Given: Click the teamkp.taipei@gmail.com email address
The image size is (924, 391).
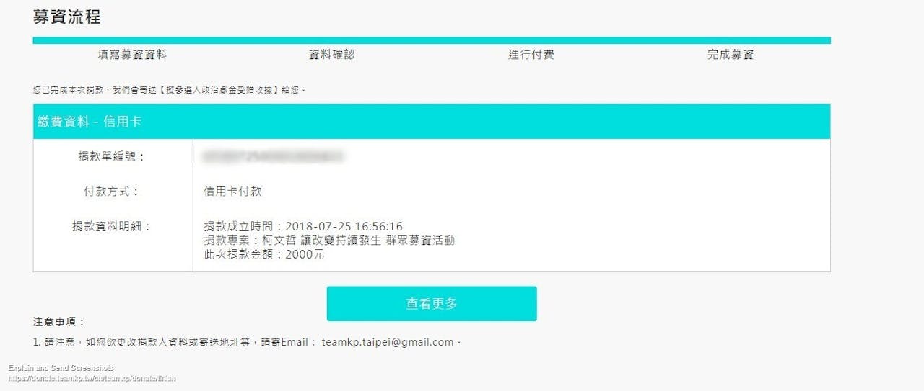Looking at the screenshot, I should click(388, 342).
